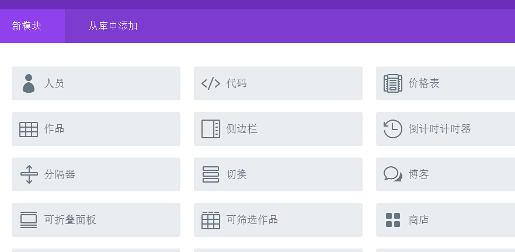Click the chat bubbles icon for 博客

(x=393, y=174)
